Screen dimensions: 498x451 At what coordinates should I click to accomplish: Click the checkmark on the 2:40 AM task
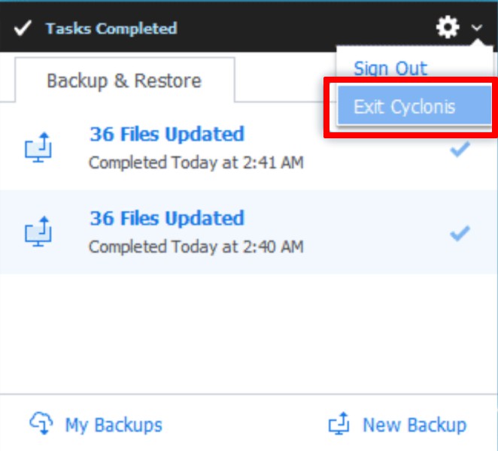click(x=460, y=233)
